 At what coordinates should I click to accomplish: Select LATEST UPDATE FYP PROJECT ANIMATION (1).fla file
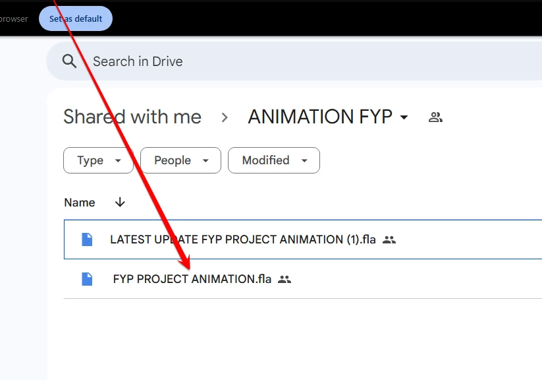coord(303,239)
